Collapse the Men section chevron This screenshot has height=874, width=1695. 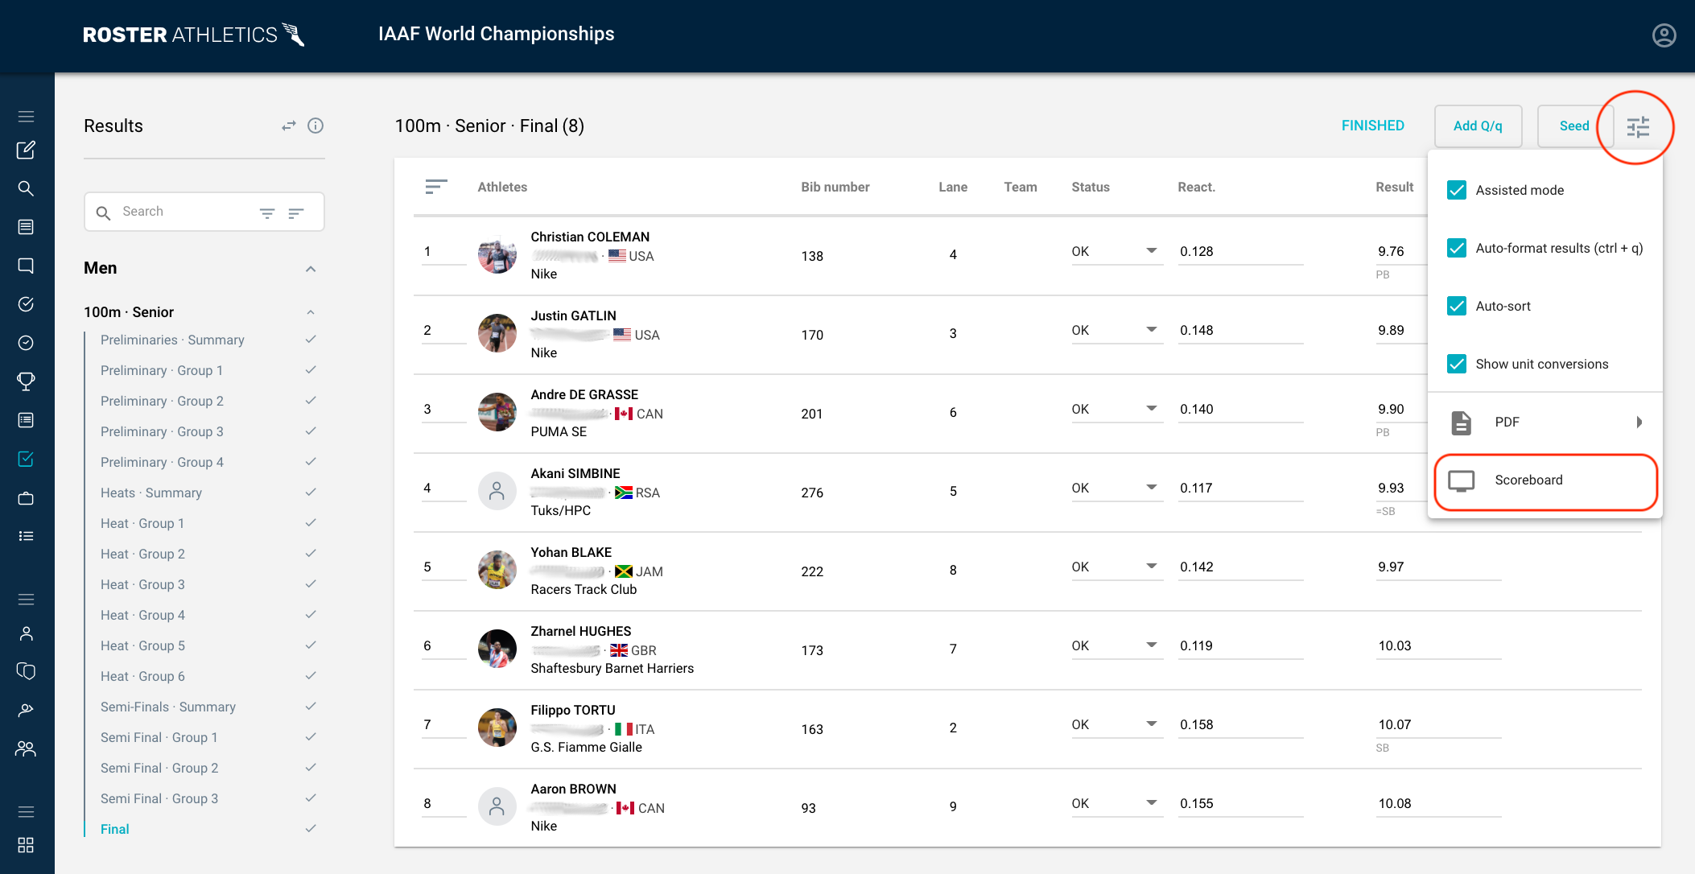click(x=311, y=269)
